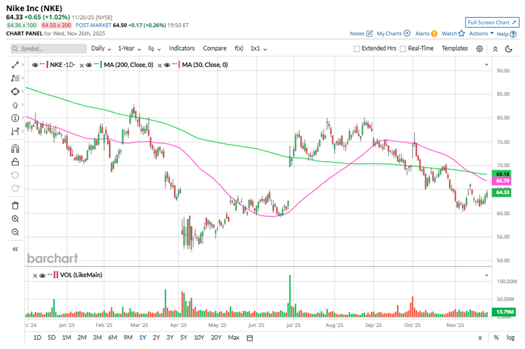Open MA 200 options ellipsis menu

[96, 63]
